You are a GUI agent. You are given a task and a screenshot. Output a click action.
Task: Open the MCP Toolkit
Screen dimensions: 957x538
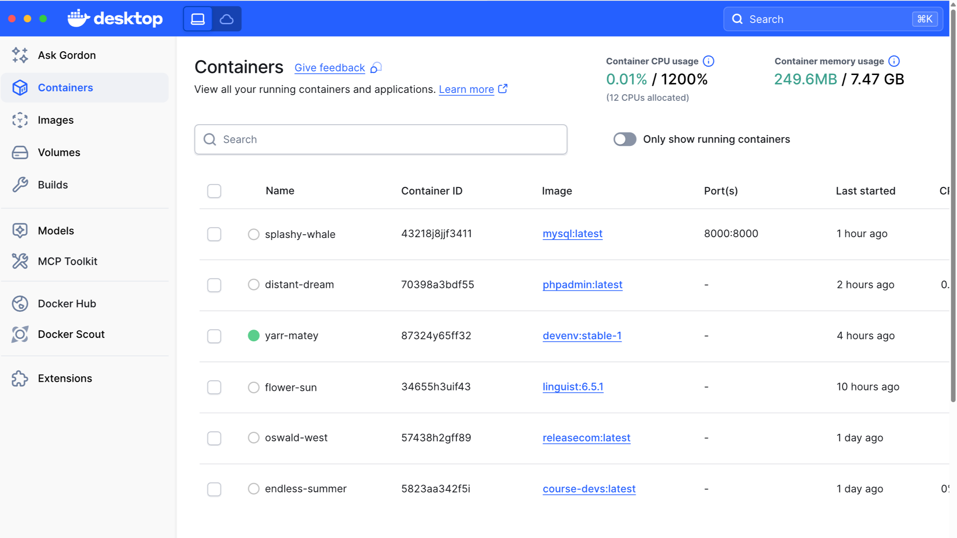click(x=68, y=261)
